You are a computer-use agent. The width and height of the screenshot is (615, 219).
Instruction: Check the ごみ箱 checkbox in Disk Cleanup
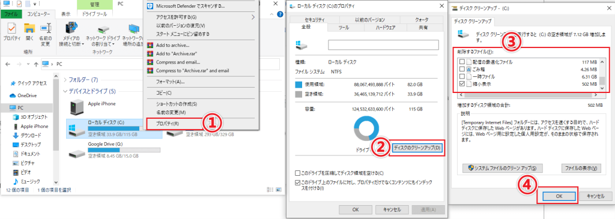coord(462,70)
